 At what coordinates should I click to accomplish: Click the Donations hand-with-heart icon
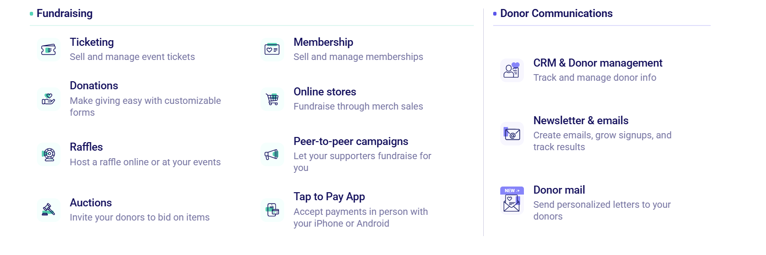pos(48,99)
